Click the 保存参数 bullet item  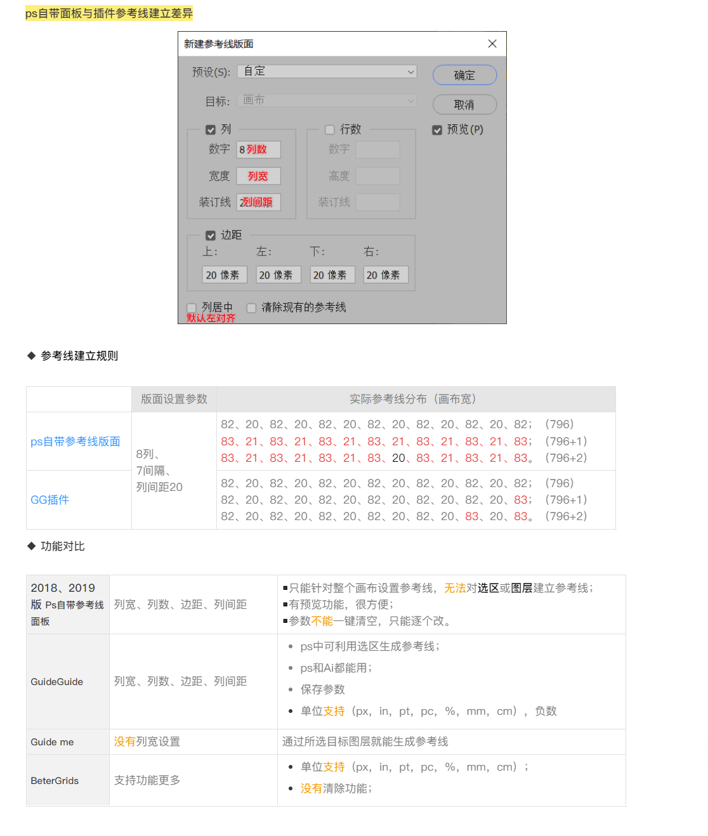coord(323,689)
